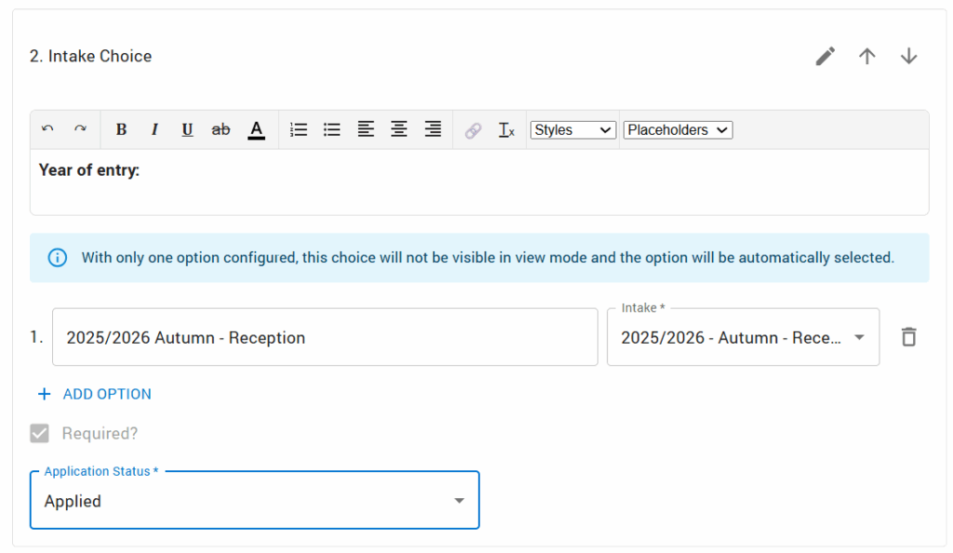The height and width of the screenshot is (553, 953).
Task: Apply strikethrough formatting
Action: [221, 130]
